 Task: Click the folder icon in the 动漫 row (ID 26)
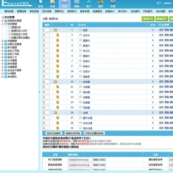tap(55, 113)
